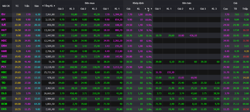The image size is (250, 112).
Task: Click left arrow beside Tổng KL header
Action: [x=43, y=6]
